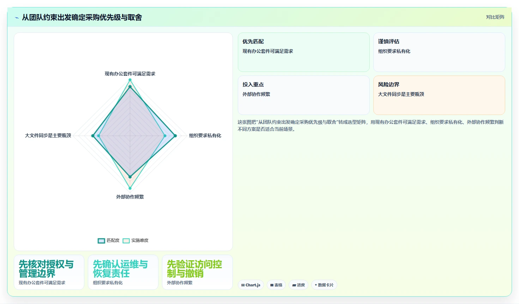Click 外部协作频繁 text in 投入重点 card
The width and height of the screenshot is (519, 304).
(x=256, y=94)
